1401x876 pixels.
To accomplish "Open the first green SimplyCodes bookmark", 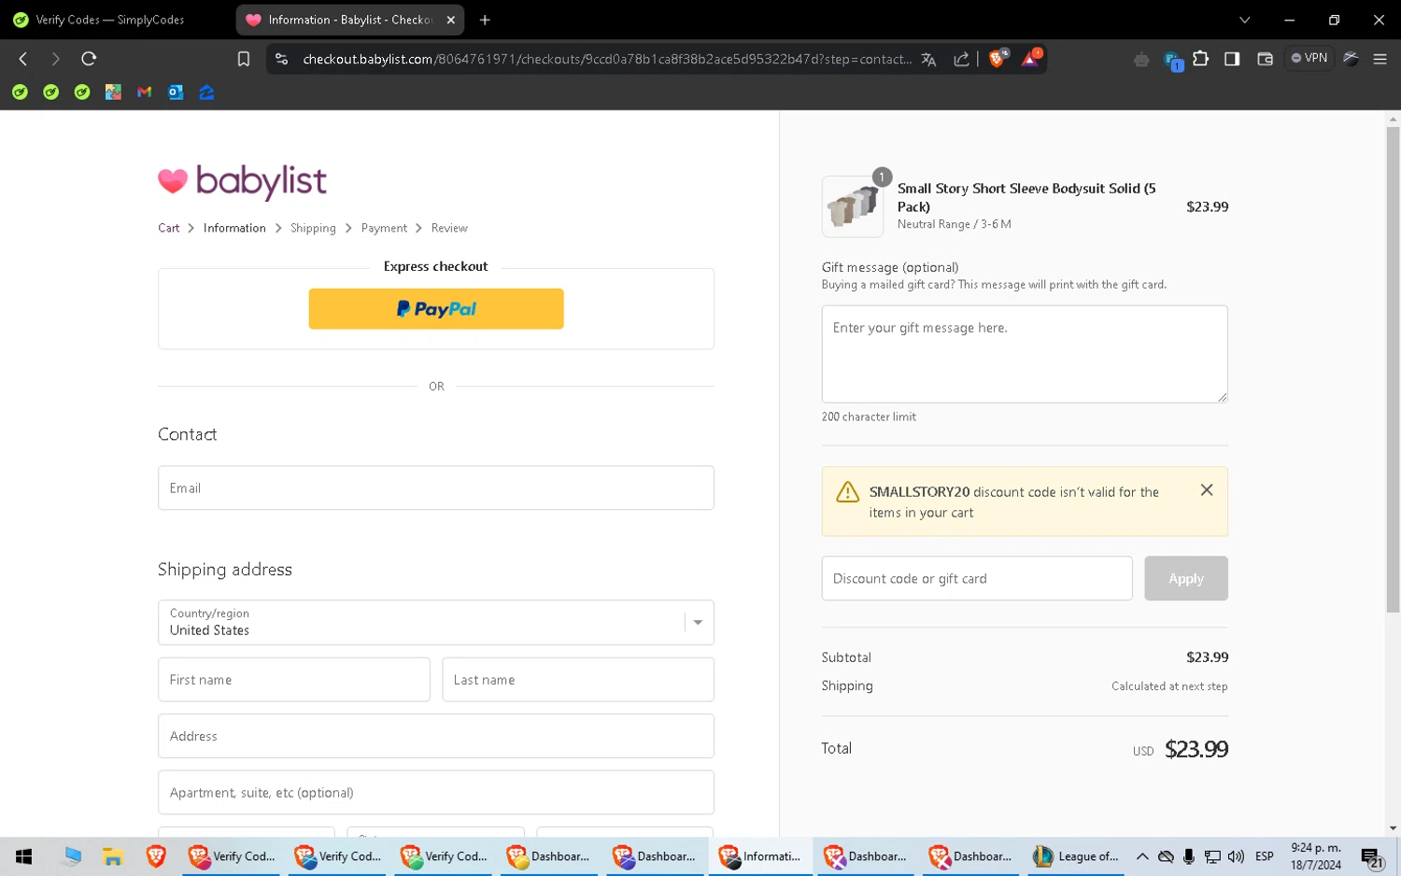I will (20, 92).
